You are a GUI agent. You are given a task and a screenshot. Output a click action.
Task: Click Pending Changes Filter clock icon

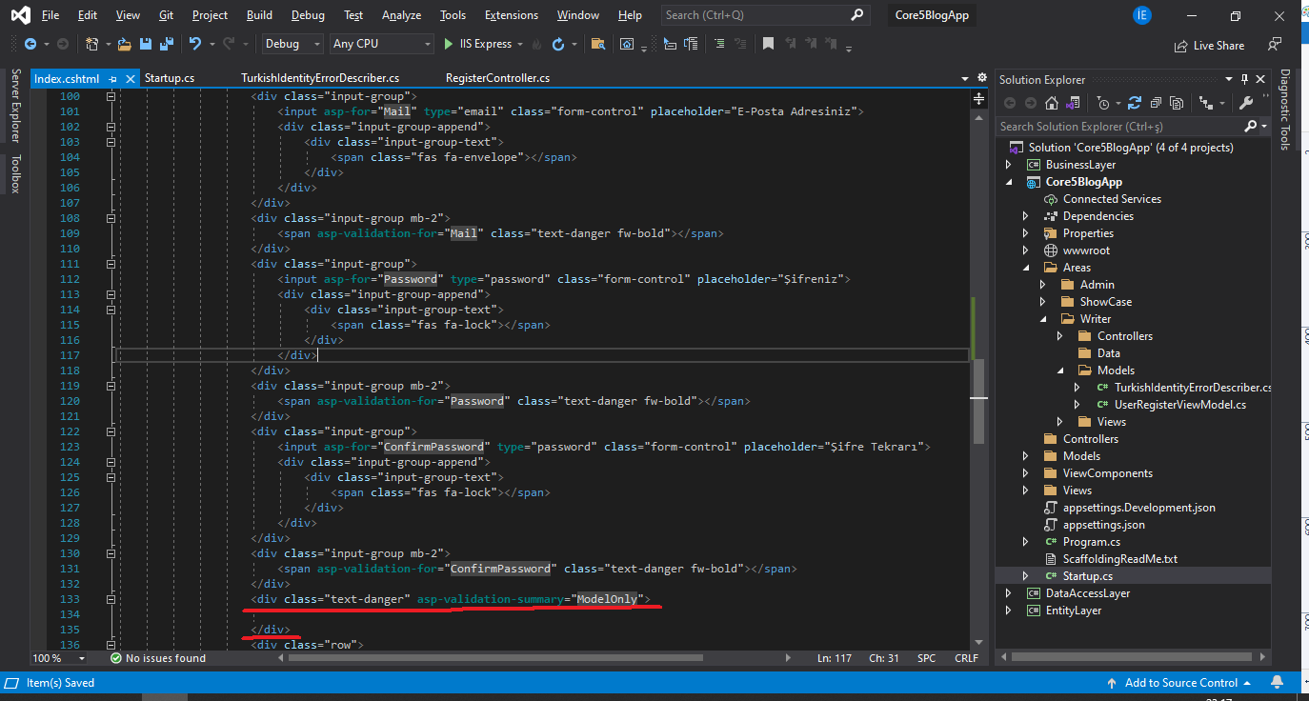coord(1102,103)
